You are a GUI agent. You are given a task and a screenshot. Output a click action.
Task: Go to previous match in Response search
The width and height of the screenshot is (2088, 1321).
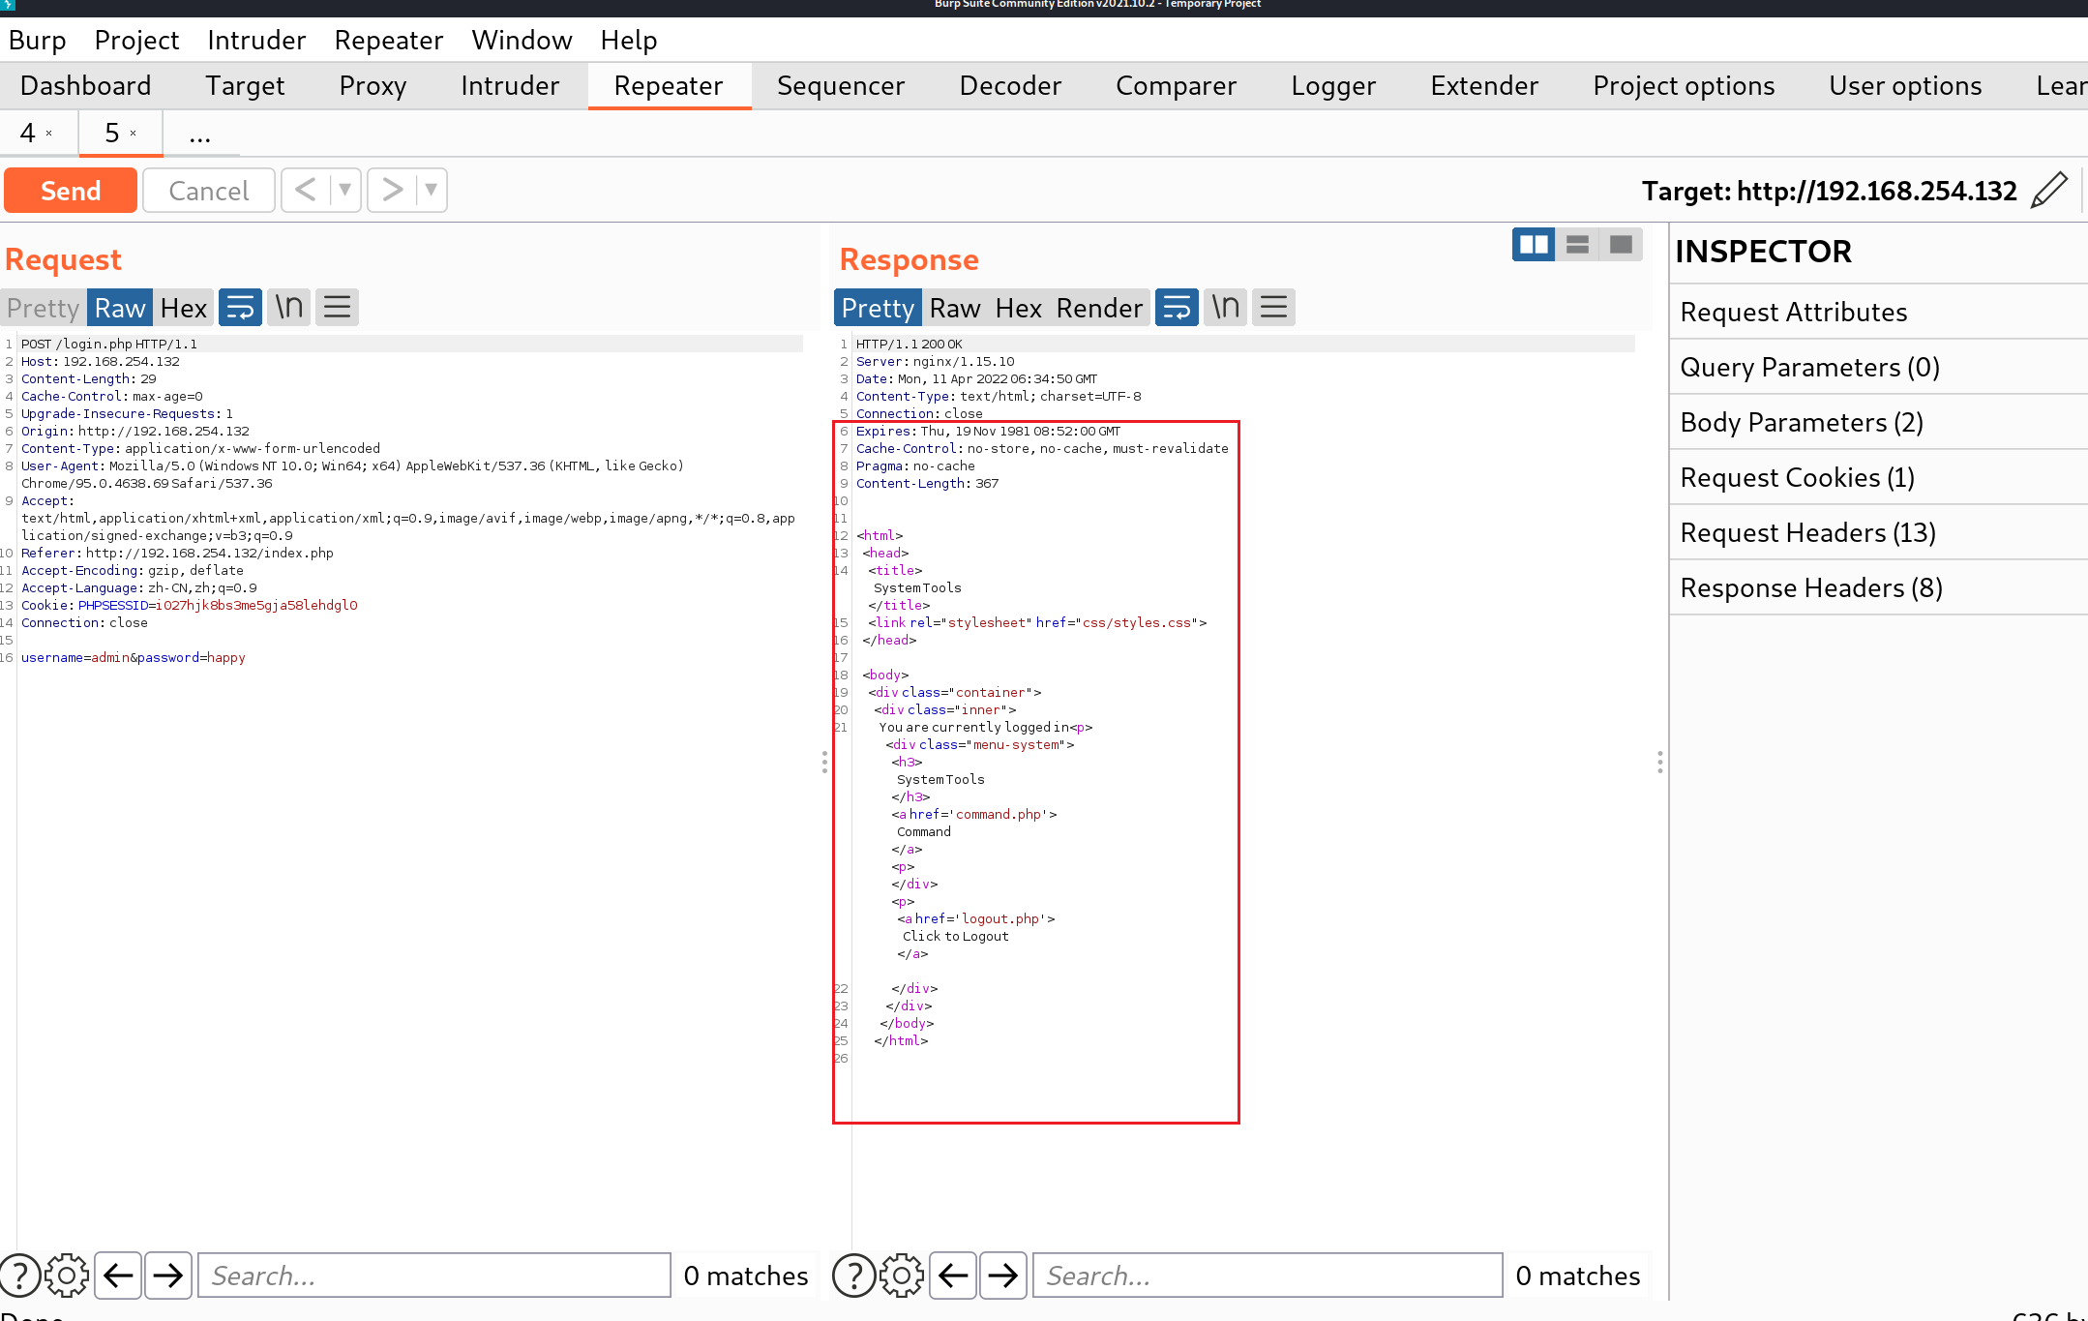(x=953, y=1276)
